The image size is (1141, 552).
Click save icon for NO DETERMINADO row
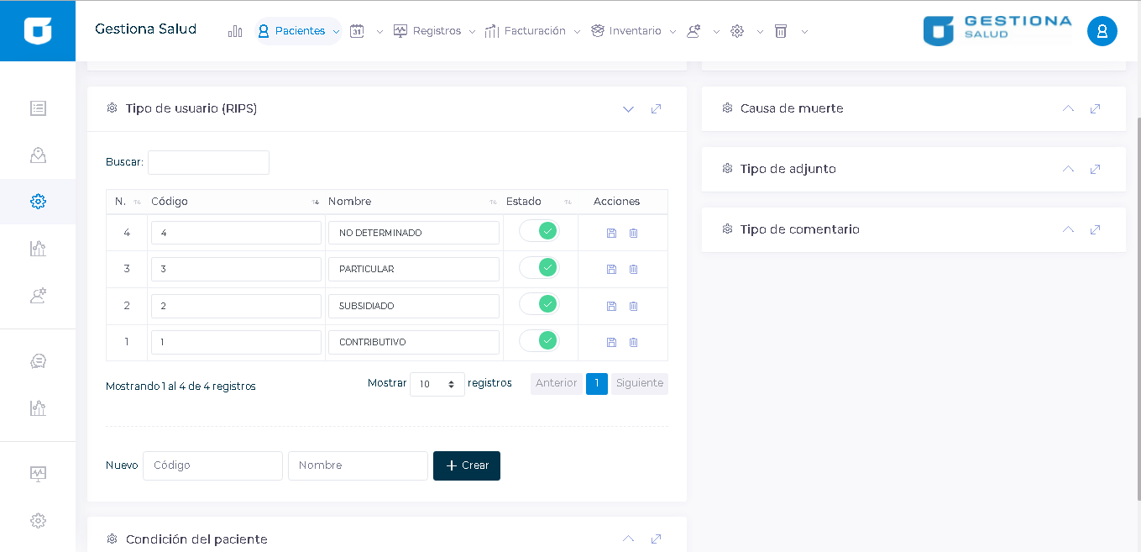point(611,233)
